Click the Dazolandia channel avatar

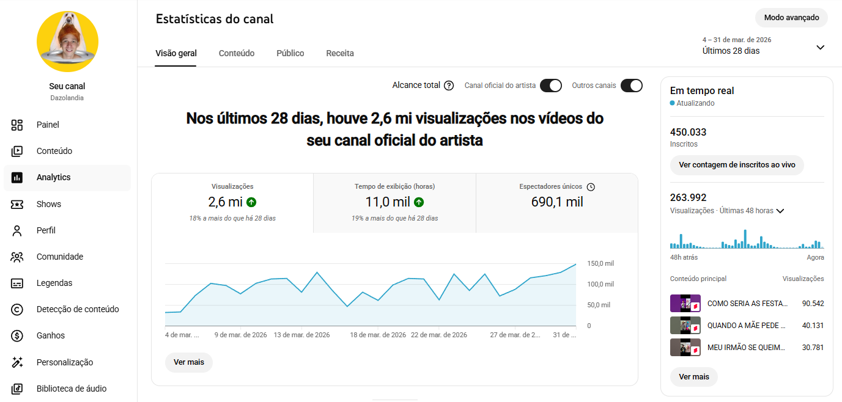pyautogui.click(x=68, y=42)
